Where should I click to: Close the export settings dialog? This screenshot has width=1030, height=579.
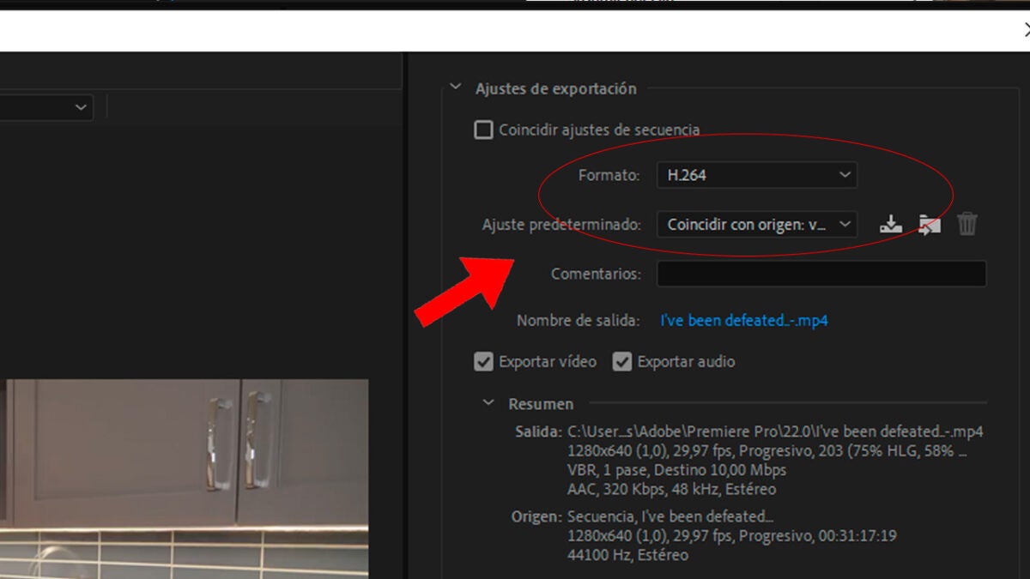1027,30
